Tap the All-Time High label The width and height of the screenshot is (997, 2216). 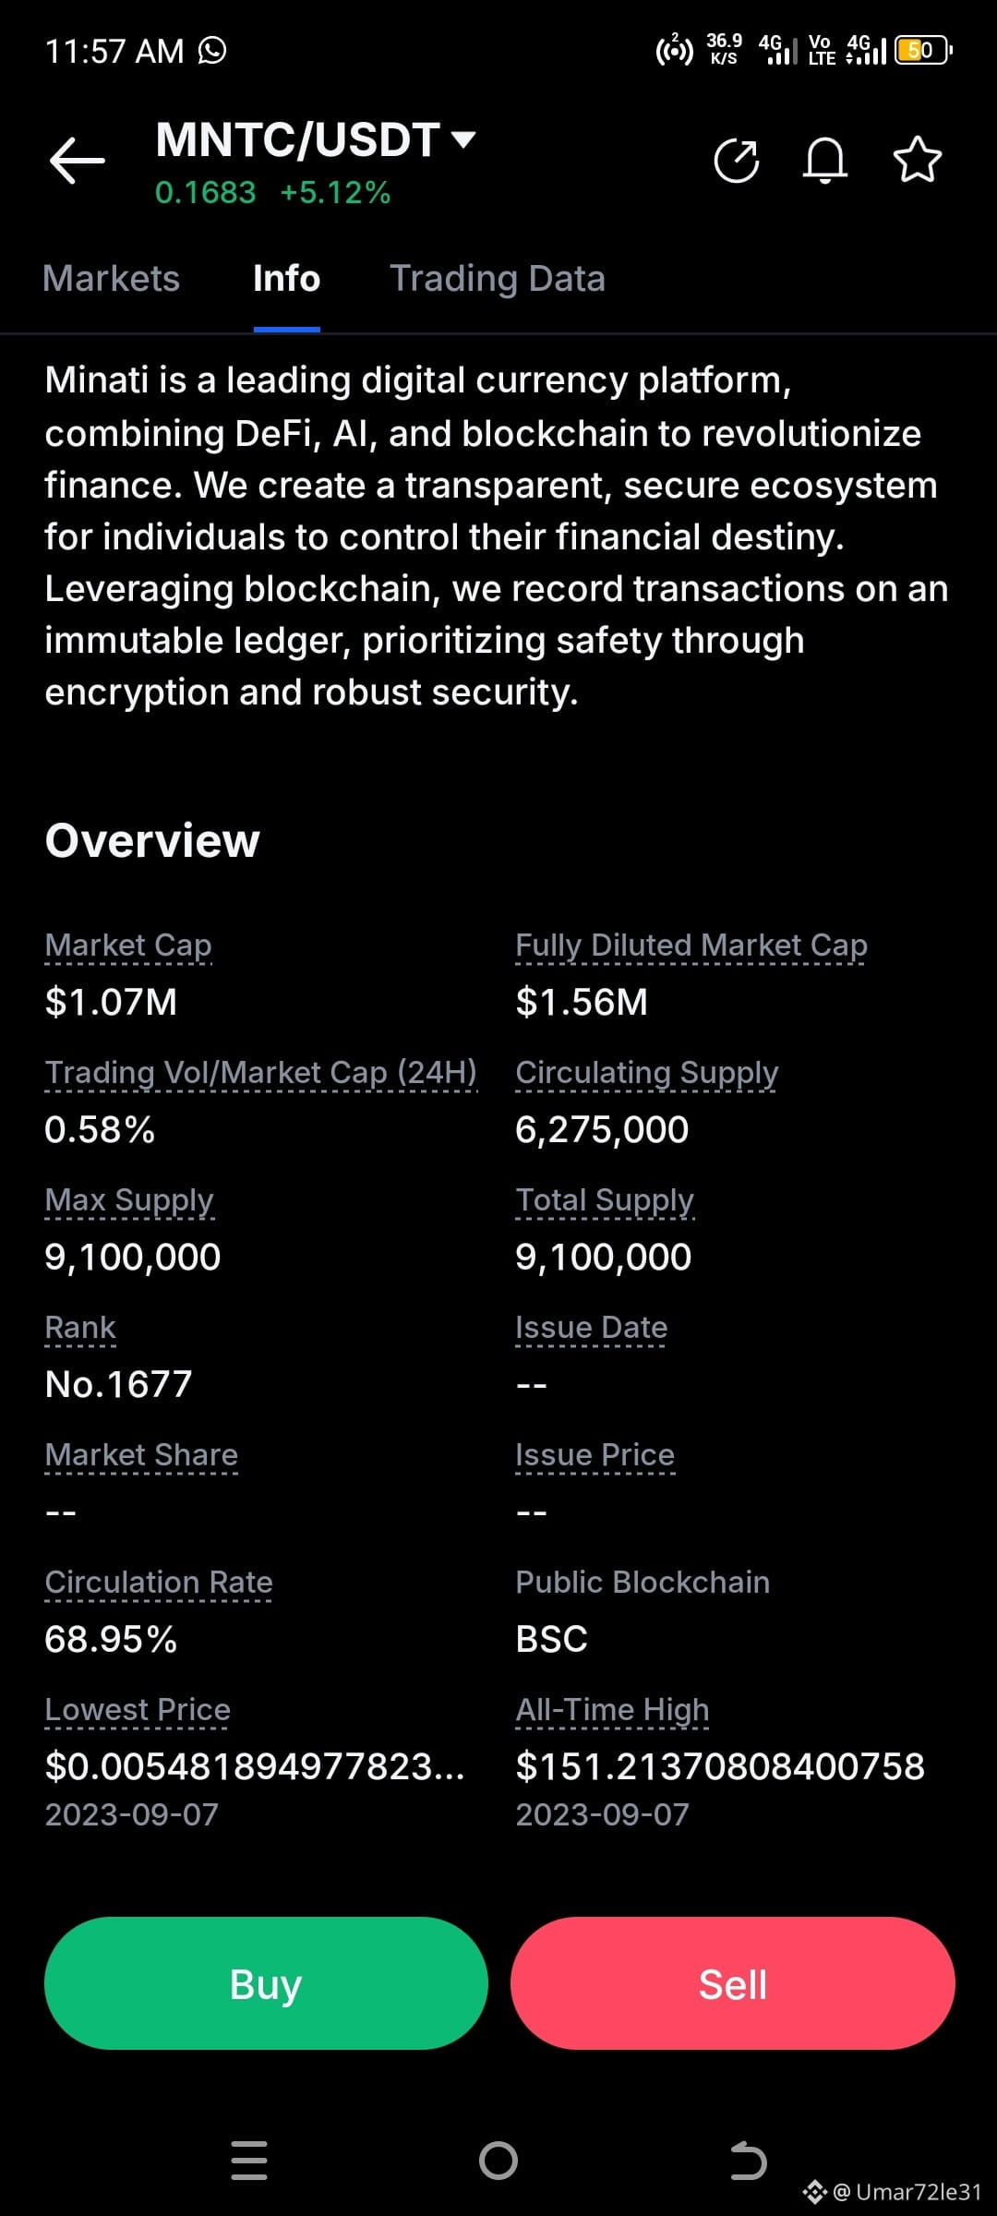click(x=613, y=1710)
